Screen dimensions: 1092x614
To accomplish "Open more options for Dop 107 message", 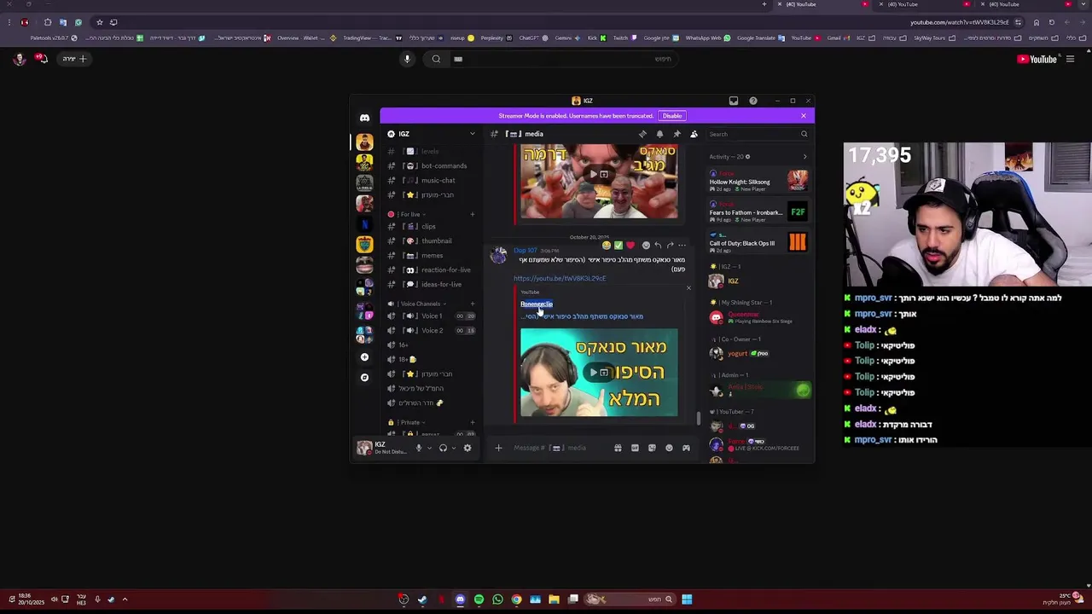I will click(682, 246).
